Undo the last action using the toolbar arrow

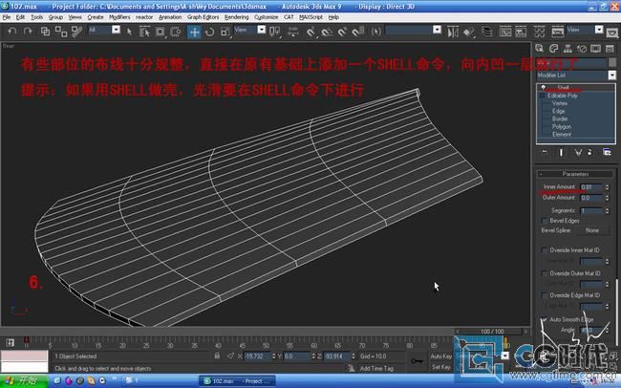[x=12, y=32]
